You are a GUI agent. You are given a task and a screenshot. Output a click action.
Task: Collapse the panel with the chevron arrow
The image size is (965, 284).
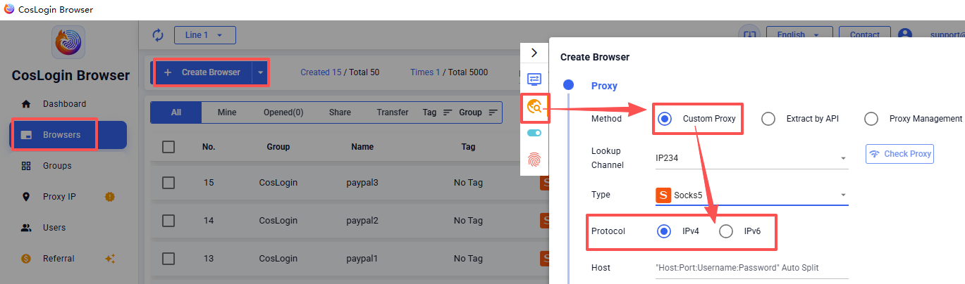point(534,53)
